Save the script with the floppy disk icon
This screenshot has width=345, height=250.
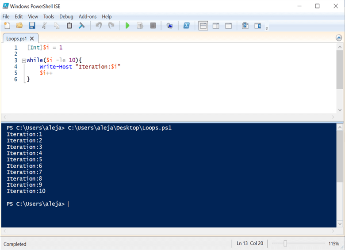(x=32, y=26)
